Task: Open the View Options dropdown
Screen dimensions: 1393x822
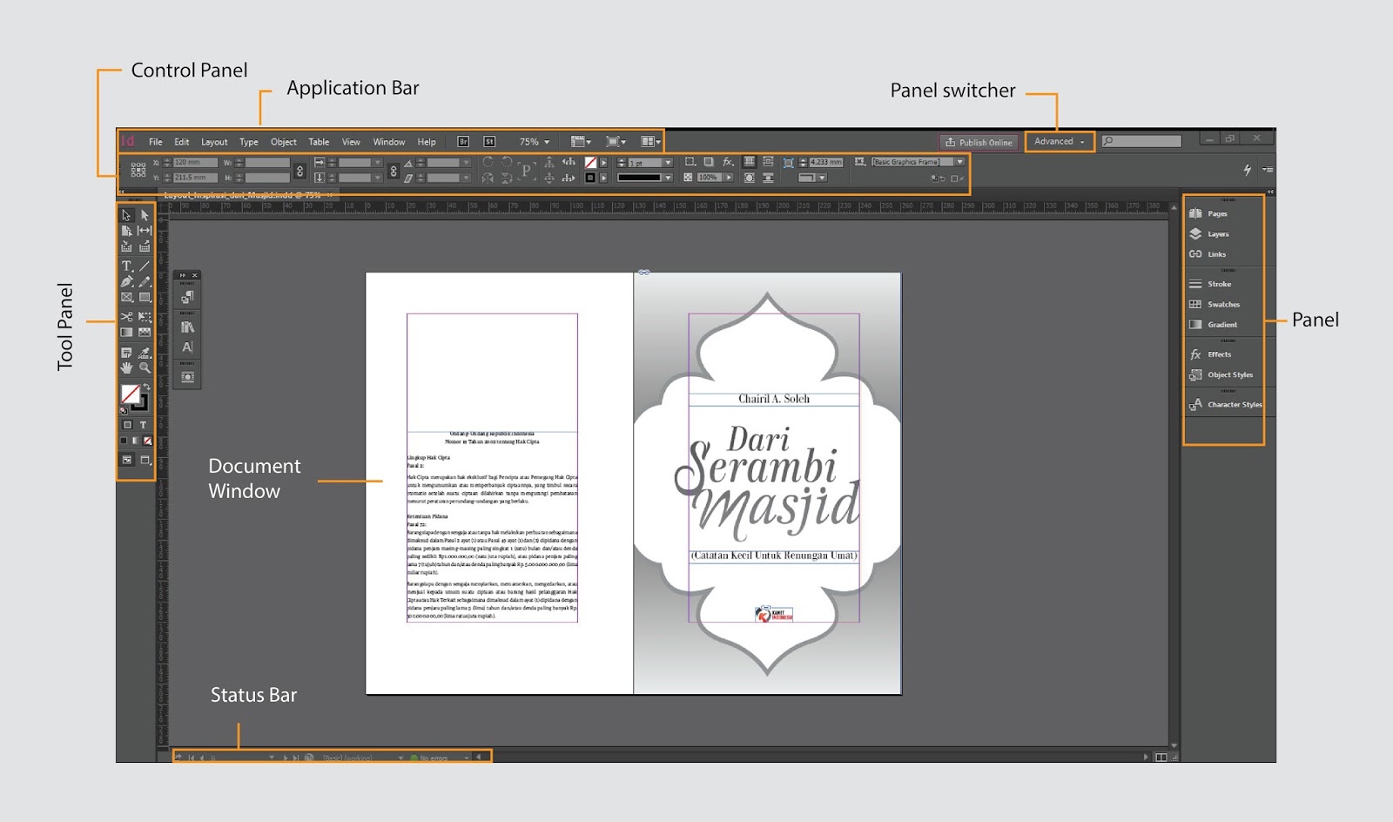Action: click(581, 142)
